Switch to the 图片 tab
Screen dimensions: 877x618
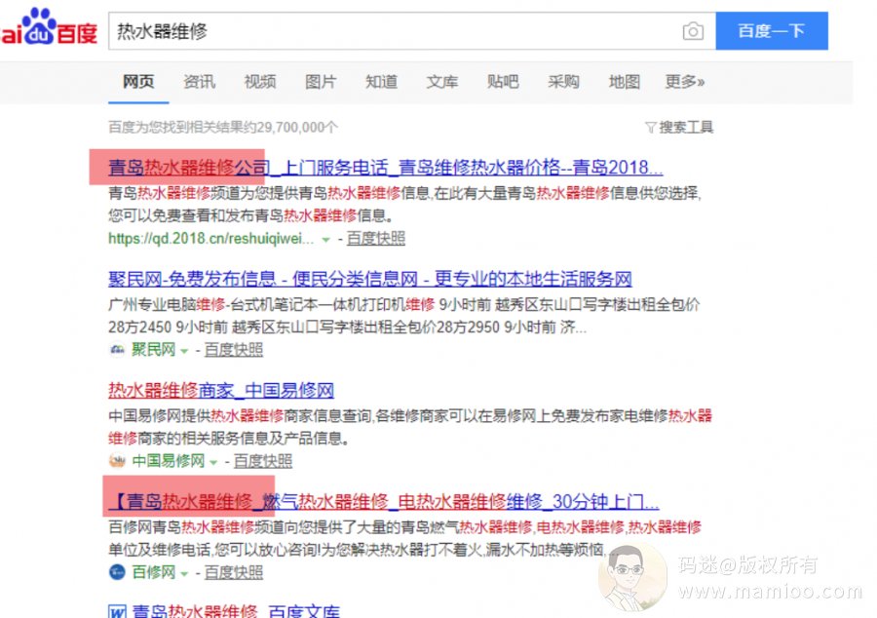point(321,82)
